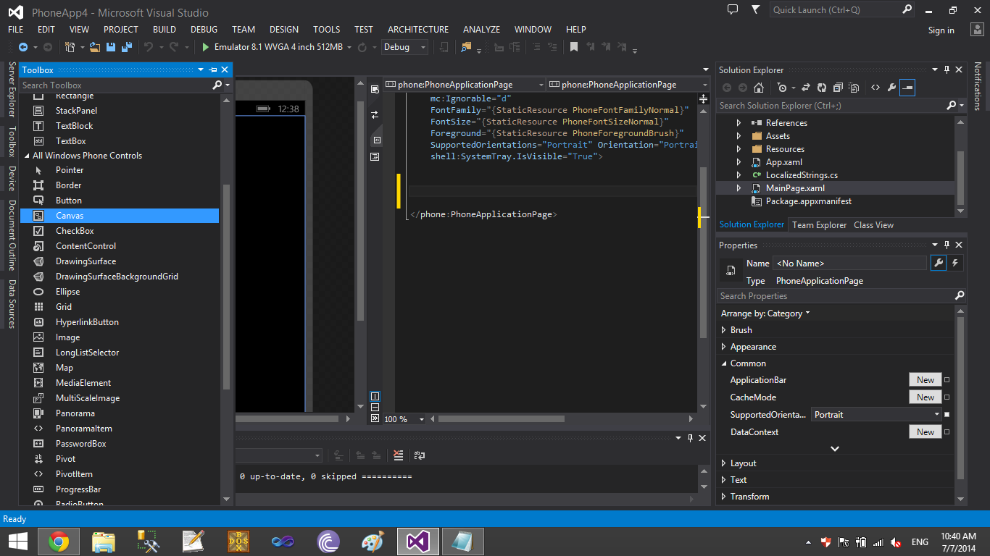Switch to the Class View tab
The image size is (990, 556).
(873, 224)
